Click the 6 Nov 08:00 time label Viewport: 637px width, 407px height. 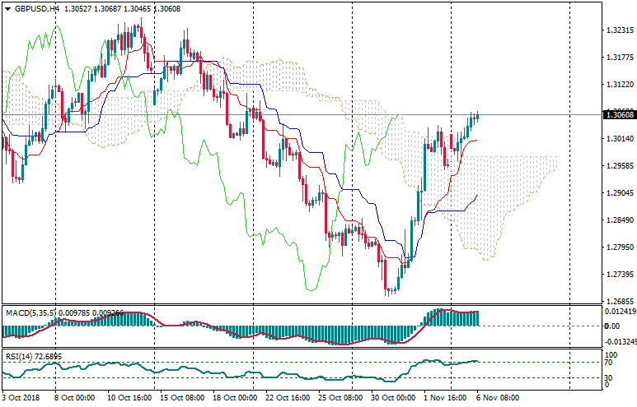497,397
